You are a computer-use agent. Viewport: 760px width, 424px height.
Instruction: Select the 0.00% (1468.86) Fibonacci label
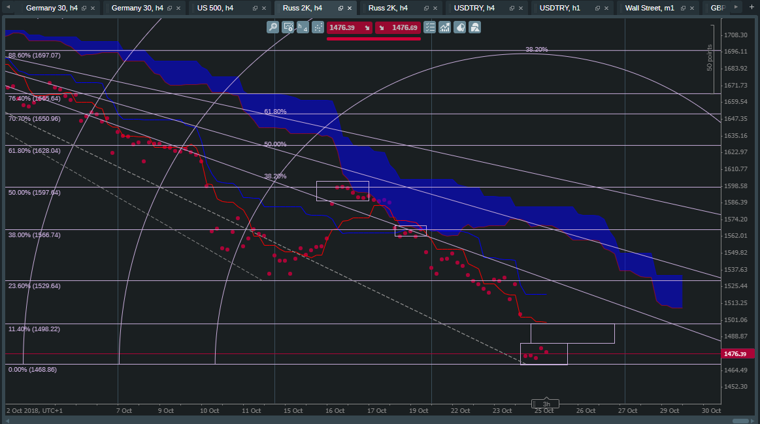pos(33,370)
